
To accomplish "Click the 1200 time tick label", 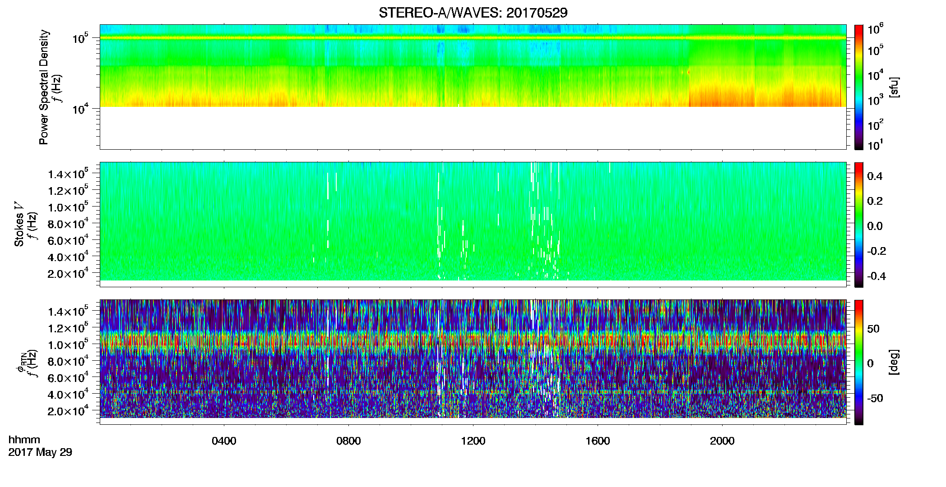I will [473, 441].
